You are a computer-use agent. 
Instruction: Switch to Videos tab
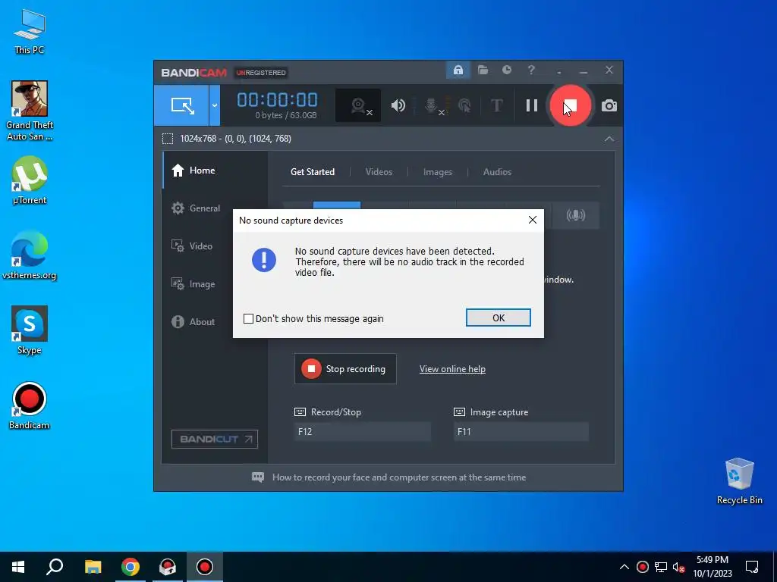(379, 172)
